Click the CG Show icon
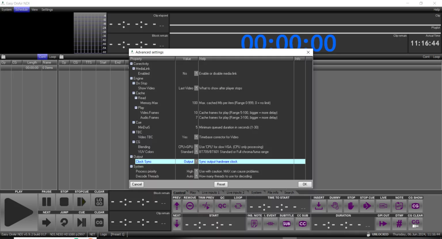This screenshot has height=239, width=442. point(415,206)
